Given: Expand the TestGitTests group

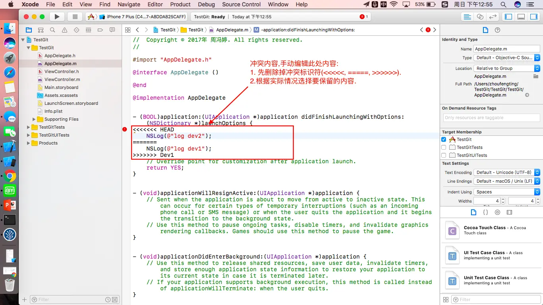Looking at the screenshot, I should tap(29, 127).
